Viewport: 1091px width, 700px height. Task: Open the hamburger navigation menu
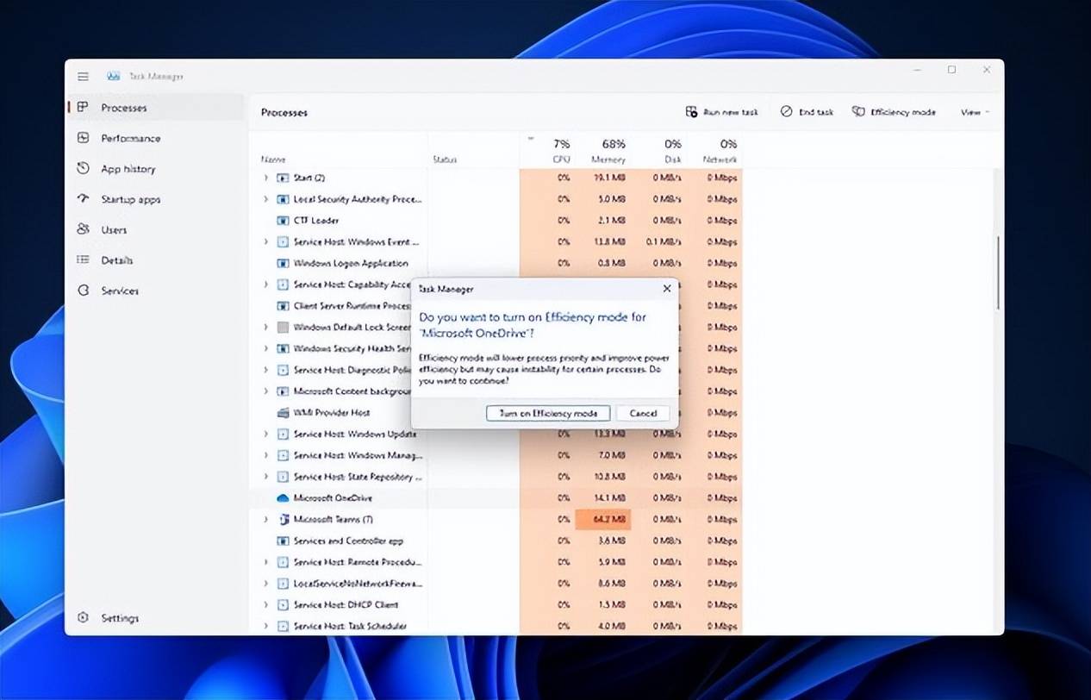[83, 77]
